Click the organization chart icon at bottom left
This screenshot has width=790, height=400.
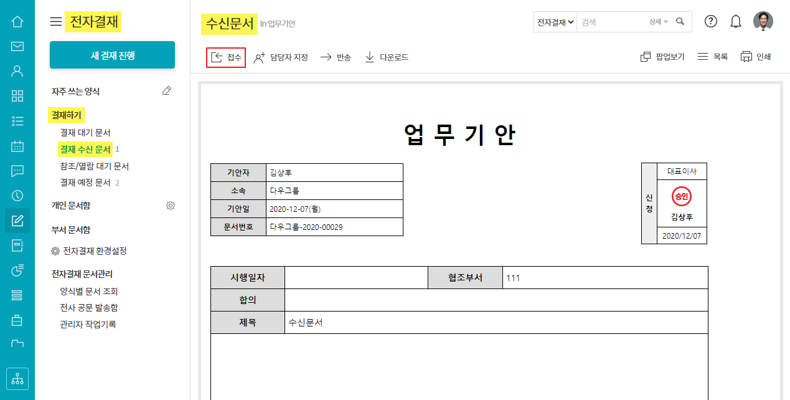17,378
